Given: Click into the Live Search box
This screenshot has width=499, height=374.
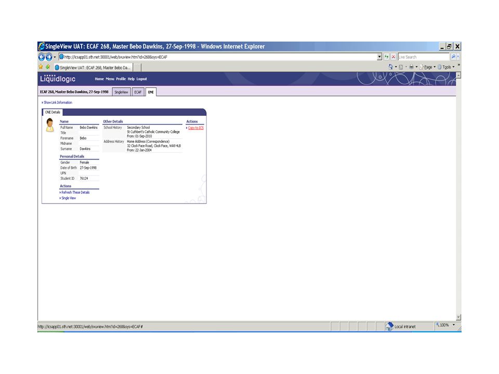Looking at the screenshot, I should 424,57.
